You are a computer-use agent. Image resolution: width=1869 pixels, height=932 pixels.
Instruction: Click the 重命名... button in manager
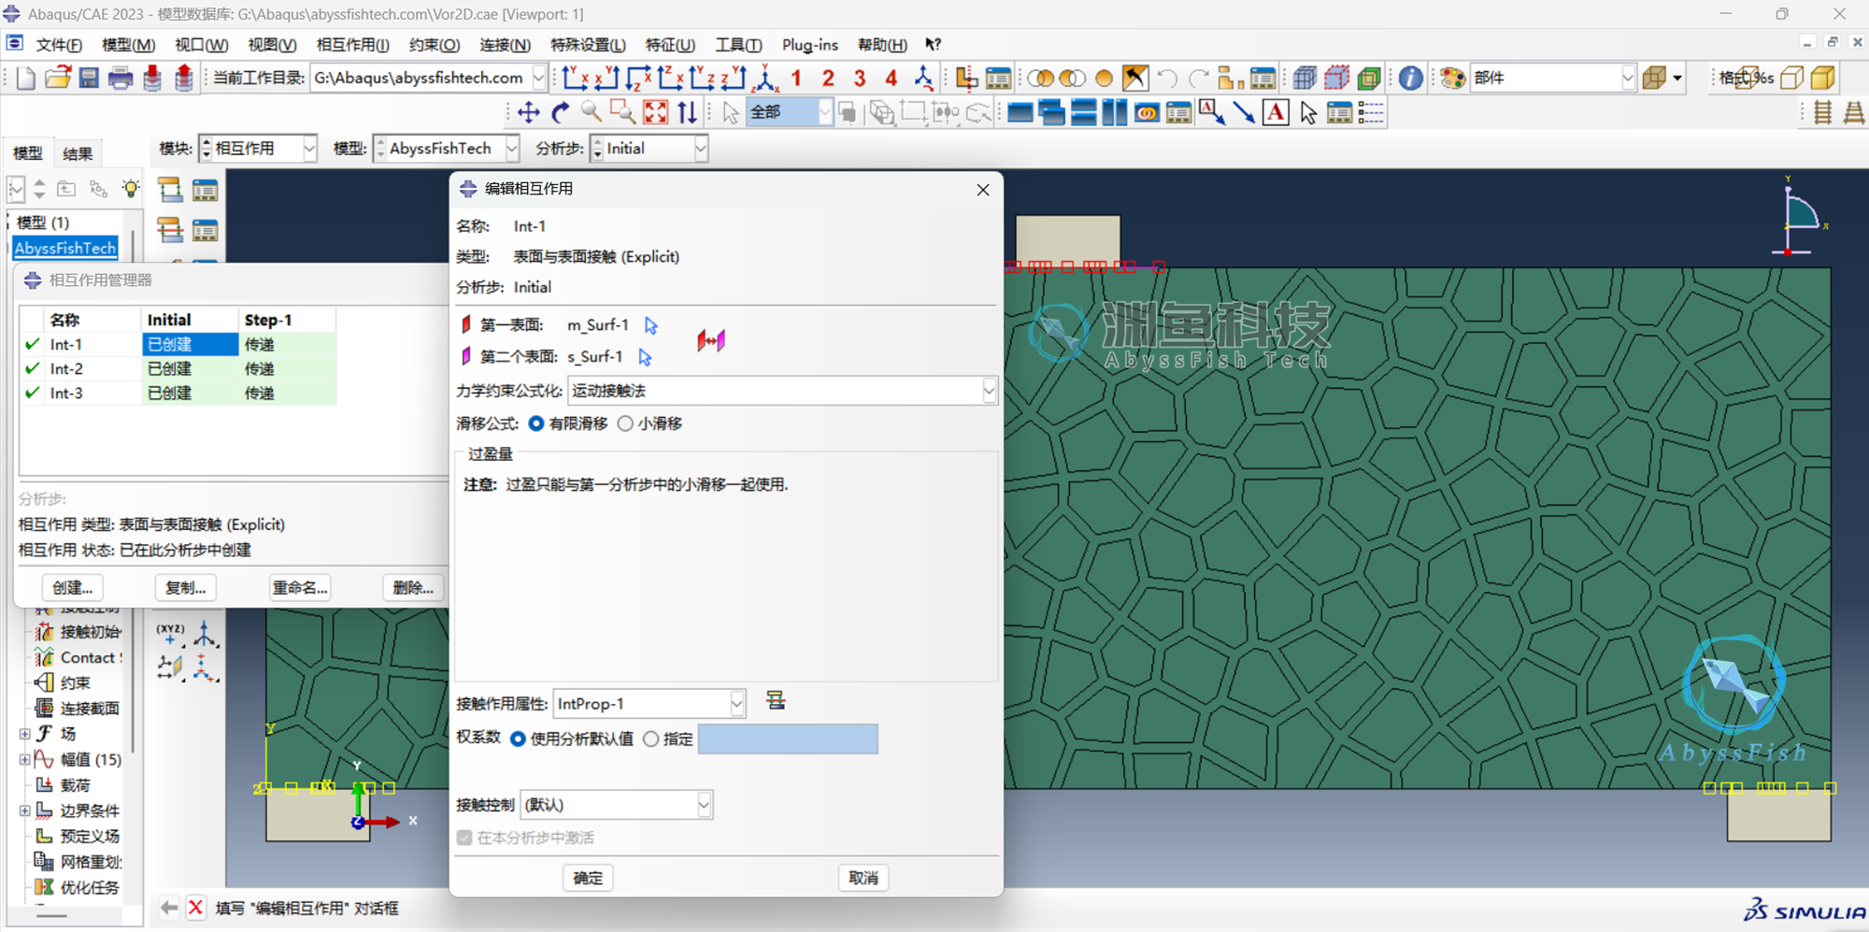point(300,587)
